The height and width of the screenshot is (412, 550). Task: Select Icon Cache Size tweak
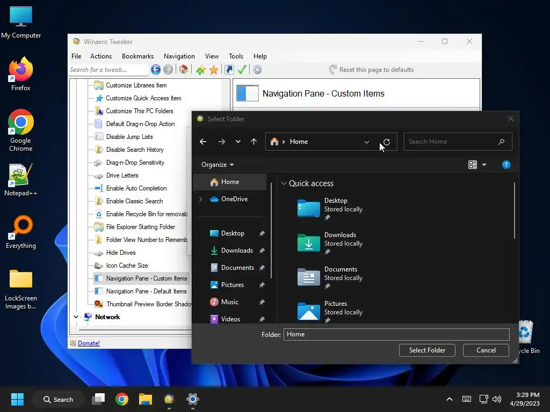[x=127, y=266]
